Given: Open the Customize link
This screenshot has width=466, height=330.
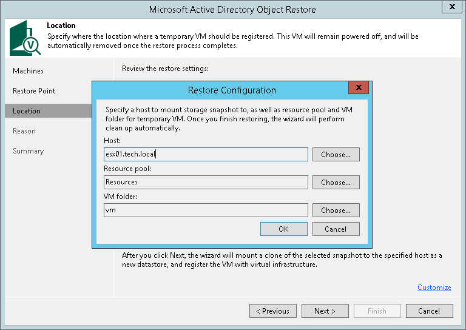Looking at the screenshot, I should [x=434, y=288].
